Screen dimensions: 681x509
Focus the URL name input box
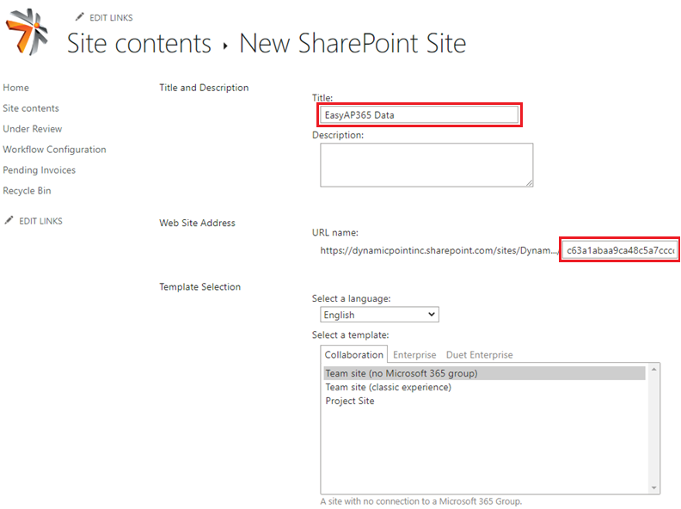click(x=620, y=250)
